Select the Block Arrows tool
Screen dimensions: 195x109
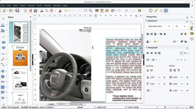[3, 82]
